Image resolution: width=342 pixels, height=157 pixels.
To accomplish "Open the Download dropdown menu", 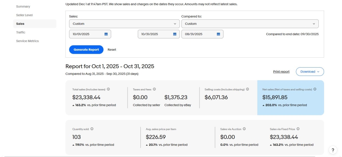I will click(x=309, y=72).
